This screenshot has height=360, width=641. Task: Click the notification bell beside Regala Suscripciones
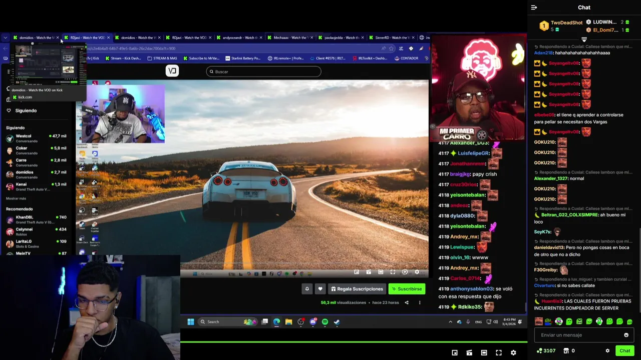point(307,288)
